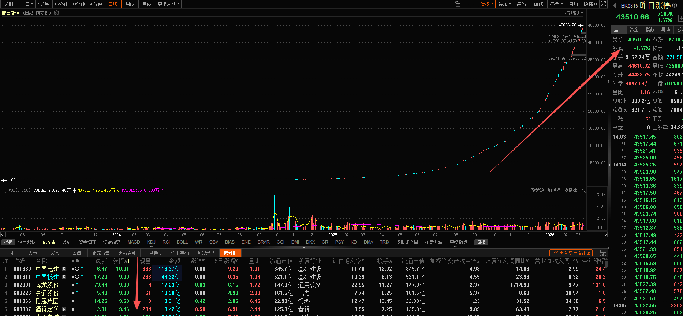Sort table by 涨幅% column header
This screenshot has width=683, height=316.
(x=121, y=261)
